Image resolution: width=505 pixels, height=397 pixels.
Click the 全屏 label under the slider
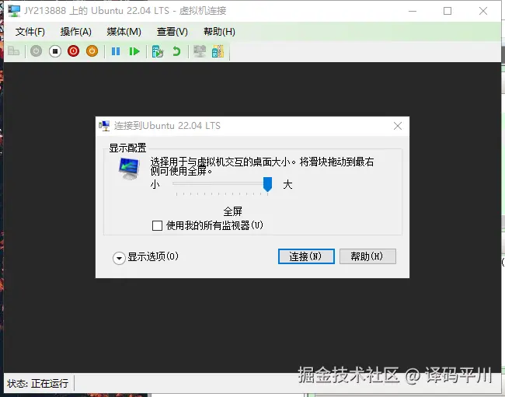point(232,211)
